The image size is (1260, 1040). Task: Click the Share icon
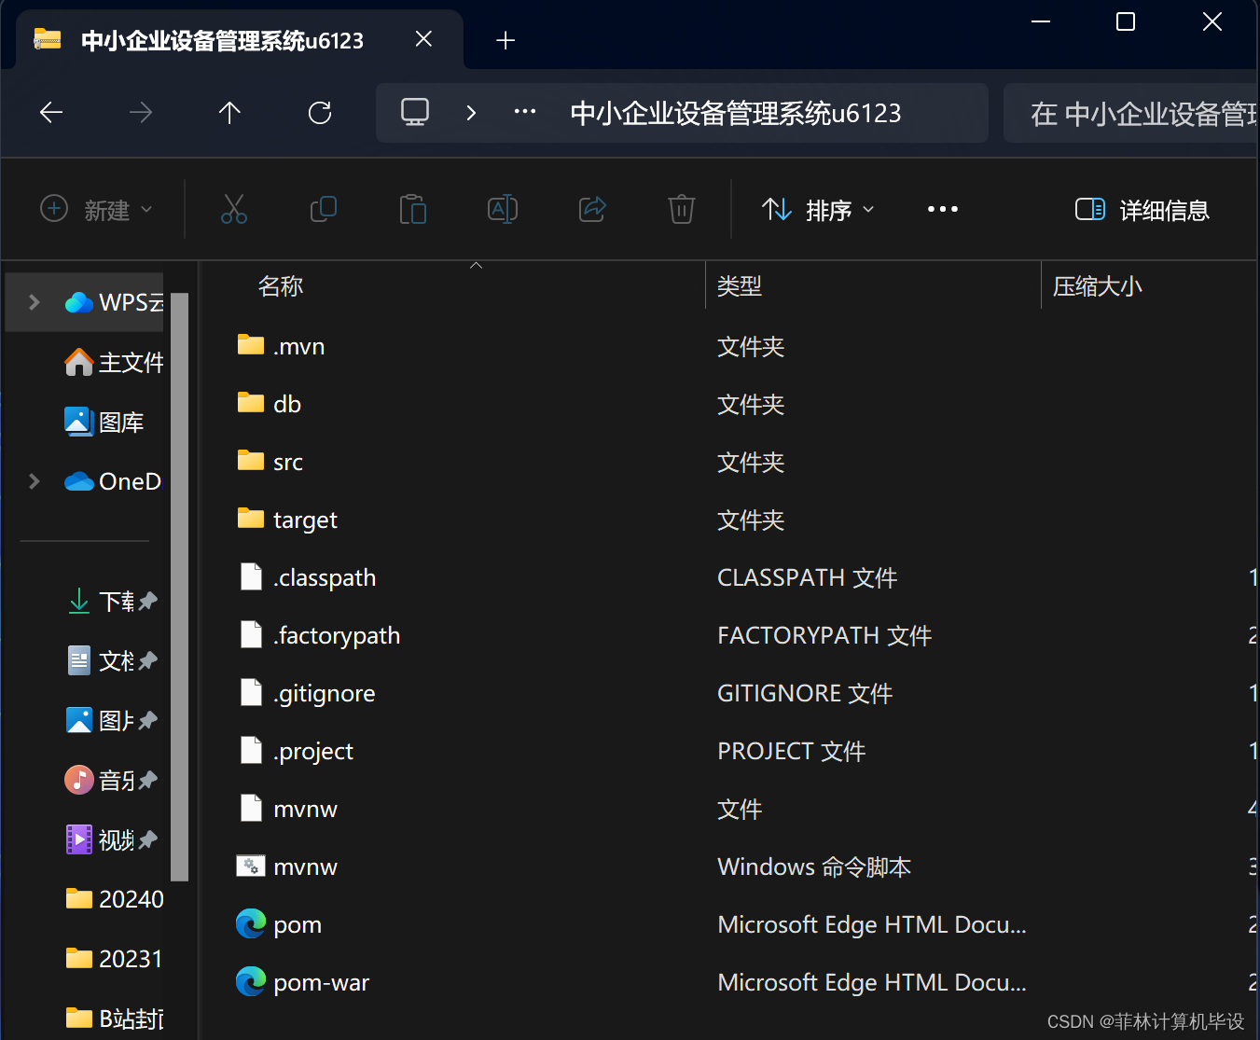[x=592, y=209]
